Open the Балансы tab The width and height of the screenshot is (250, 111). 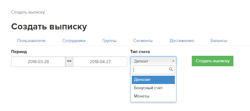219,41
